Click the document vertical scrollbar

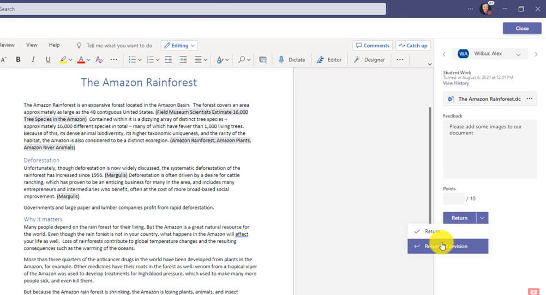point(430,165)
